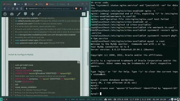180x101 pixels.
Task: Close the current Set tab
Action: click(22, 4)
